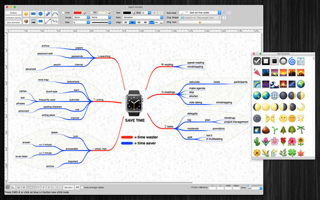Select the second text alignment option
Screen dimensions: 320x200
coord(132,22)
